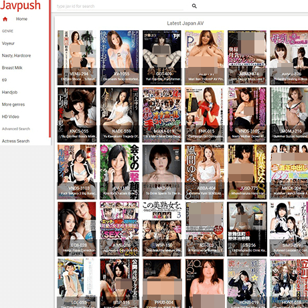Open the Javpush logo link
This screenshot has width=308, height=308.
pyautogui.click(x=20, y=5)
